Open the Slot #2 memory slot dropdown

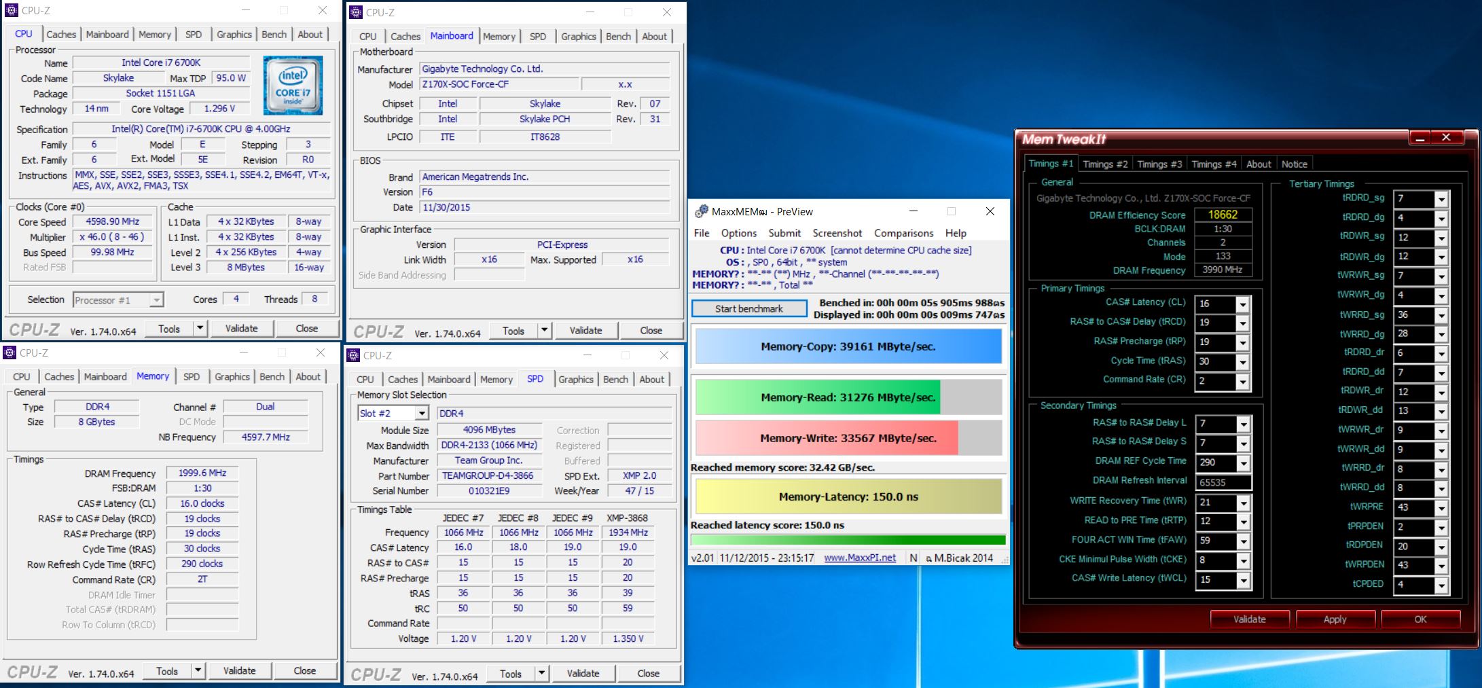(422, 413)
